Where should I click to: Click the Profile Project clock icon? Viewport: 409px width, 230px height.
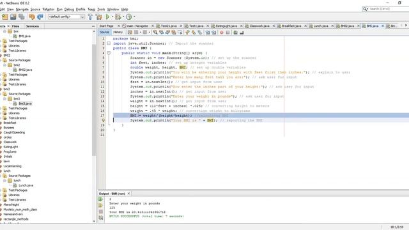129,17
